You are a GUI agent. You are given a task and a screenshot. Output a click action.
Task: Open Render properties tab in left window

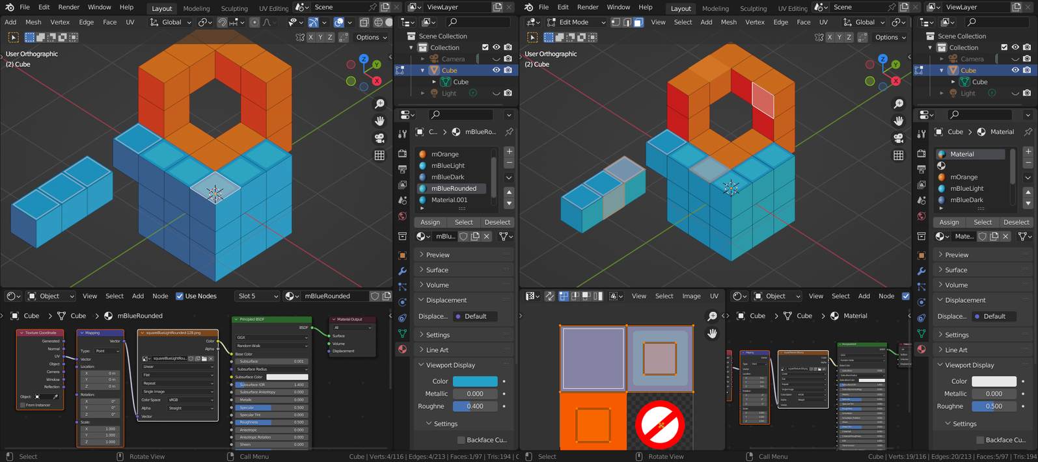coord(402,153)
